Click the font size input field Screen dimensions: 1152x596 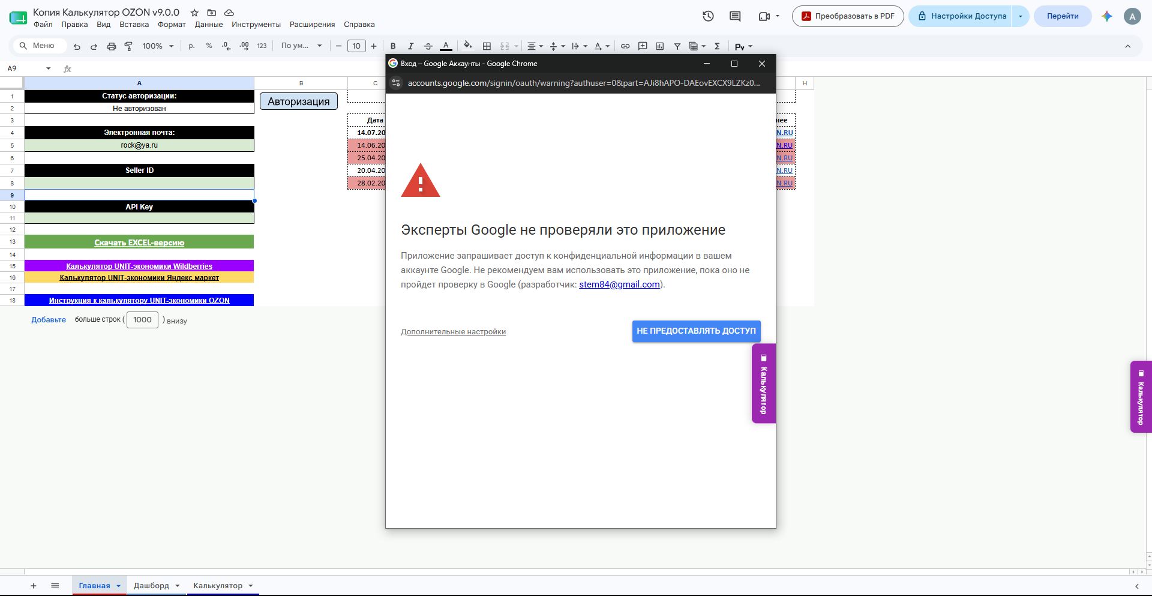[356, 46]
